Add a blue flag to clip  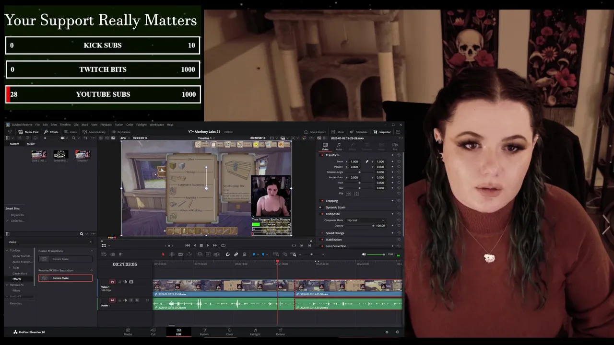tap(254, 254)
